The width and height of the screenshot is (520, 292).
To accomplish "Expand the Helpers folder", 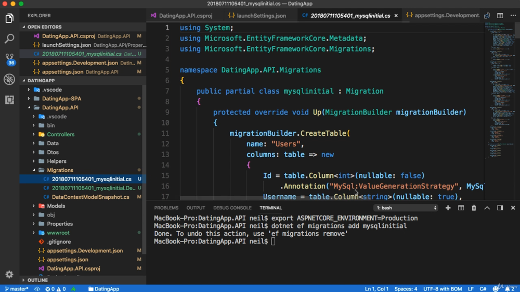I will [57, 161].
